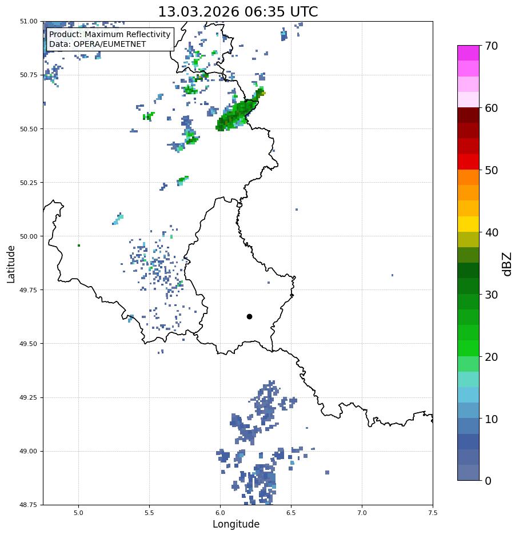The image size is (519, 535).
Task: Click the latitude tick label '49.25'
Action: [x=29, y=397]
